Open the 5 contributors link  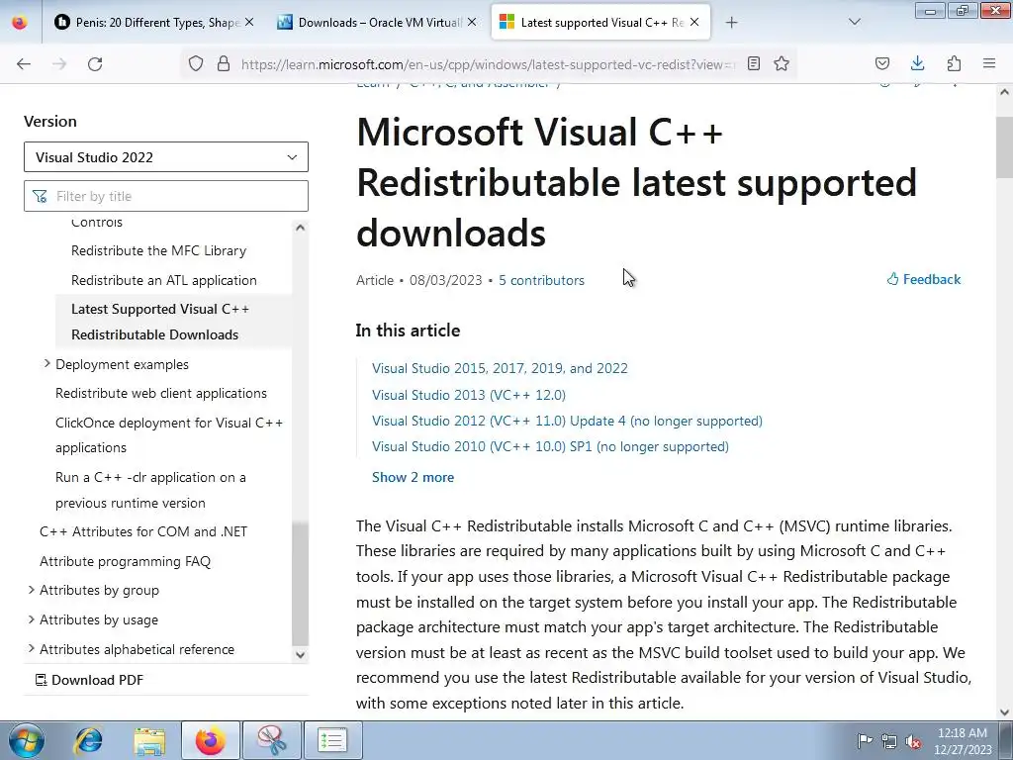click(x=541, y=280)
